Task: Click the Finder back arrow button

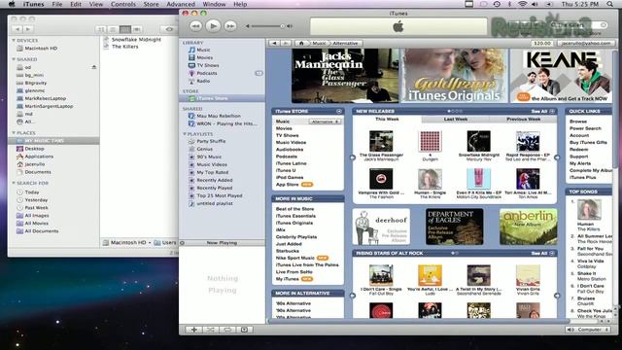Action: (x=17, y=29)
